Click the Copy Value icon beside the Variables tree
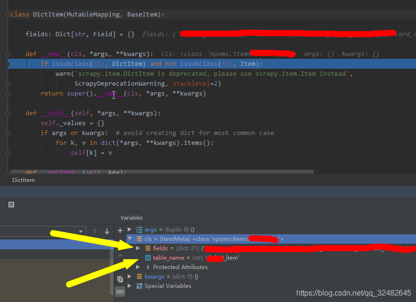The width and height of the screenshot is (416, 302). (120, 278)
